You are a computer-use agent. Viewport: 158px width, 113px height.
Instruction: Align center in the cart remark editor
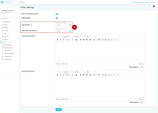[84, 75]
